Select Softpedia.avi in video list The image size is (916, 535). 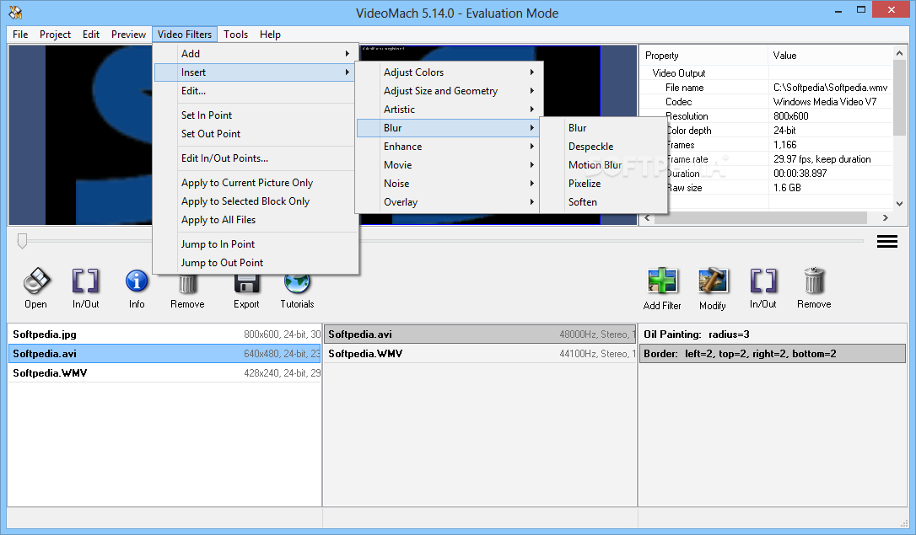(x=164, y=354)
